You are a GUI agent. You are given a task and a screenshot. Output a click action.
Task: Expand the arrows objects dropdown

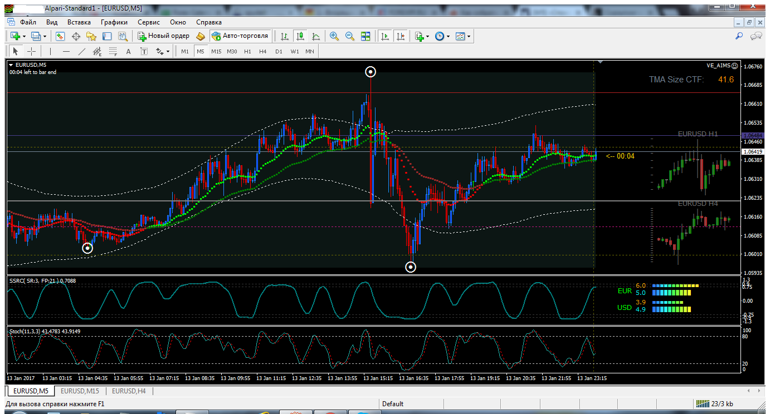168,52
